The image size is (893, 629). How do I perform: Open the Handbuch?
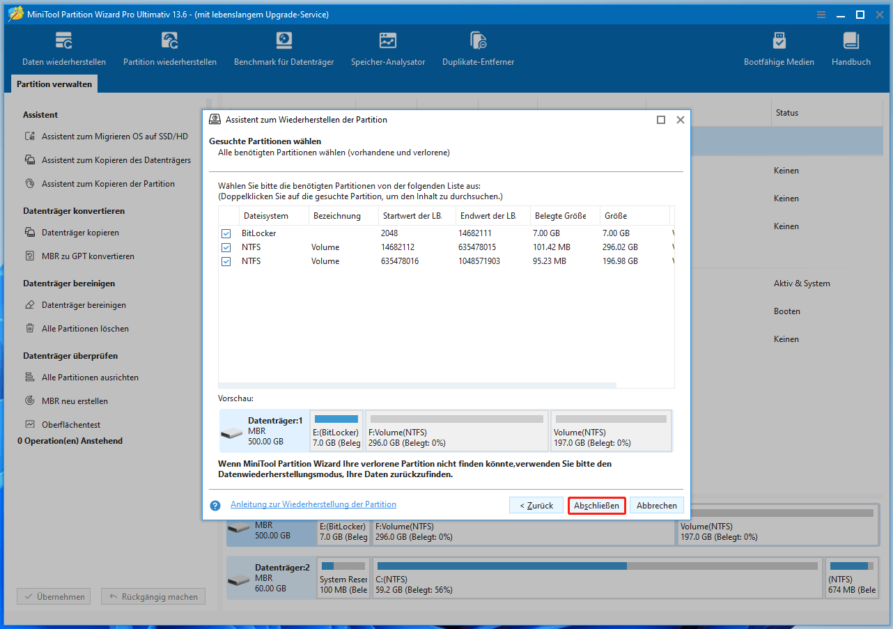pyautogui.click(x=851, y=47)
